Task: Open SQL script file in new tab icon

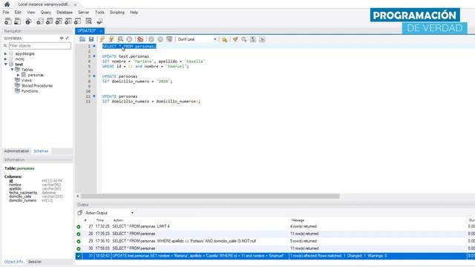Action: coord(18,22)
